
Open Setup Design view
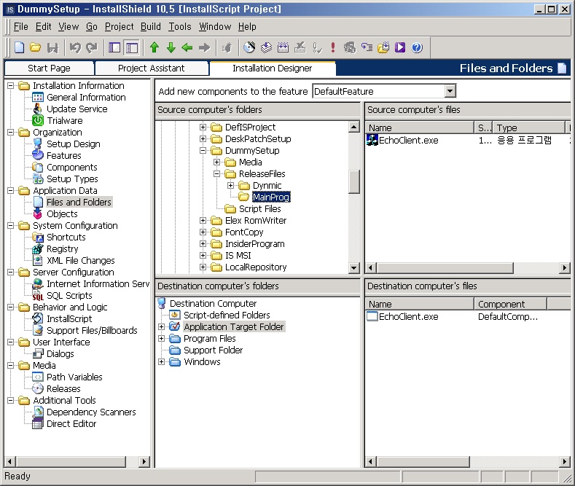(74, 144)
